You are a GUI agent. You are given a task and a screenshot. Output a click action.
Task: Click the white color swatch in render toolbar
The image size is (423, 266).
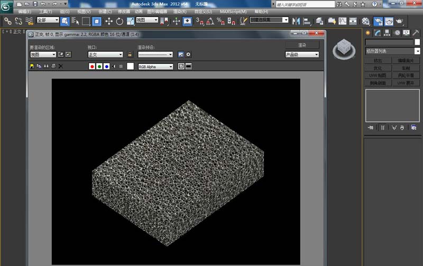[x=130, y=66]
